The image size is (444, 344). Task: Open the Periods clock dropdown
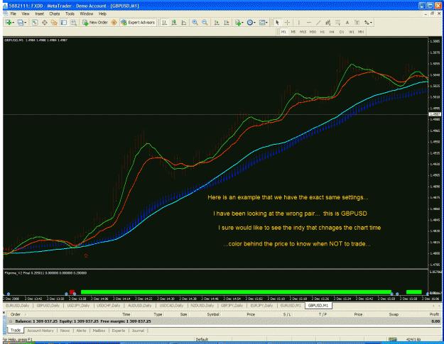tap(251, 22)
